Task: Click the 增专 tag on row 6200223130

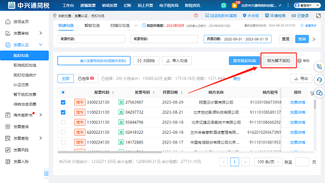Action: pos(80,132)
